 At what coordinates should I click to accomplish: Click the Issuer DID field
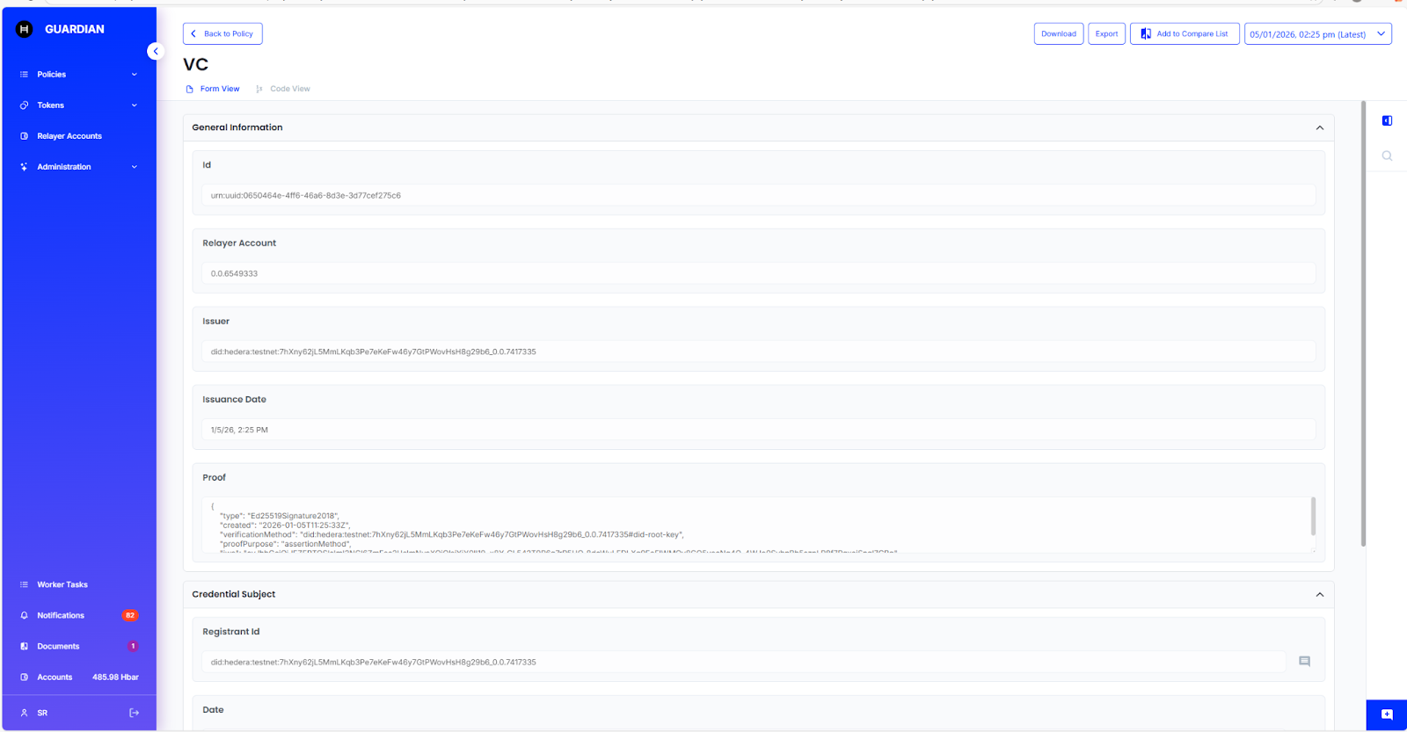point(758,352)
